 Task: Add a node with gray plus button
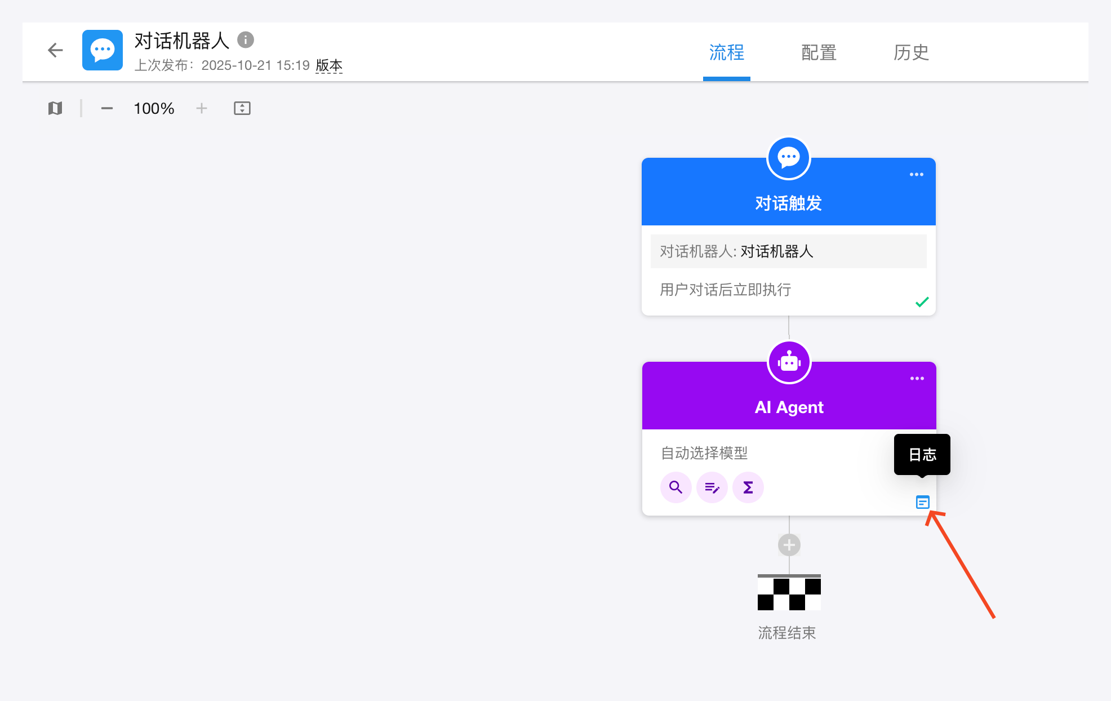(x=789, y=545)
